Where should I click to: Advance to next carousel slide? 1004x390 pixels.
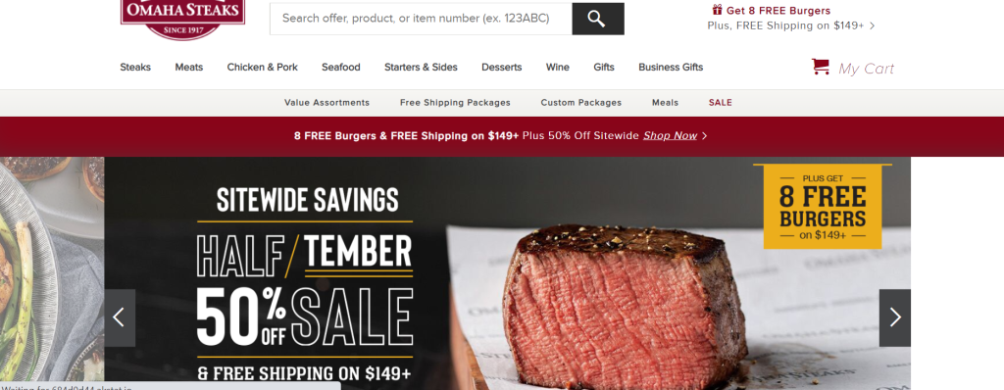[894, 317]
